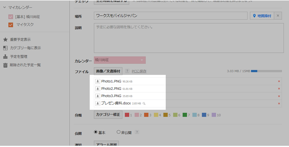
Task: Open the カレンダー dropdown showing 橋川尚征
Action: [x=120, y=60]
